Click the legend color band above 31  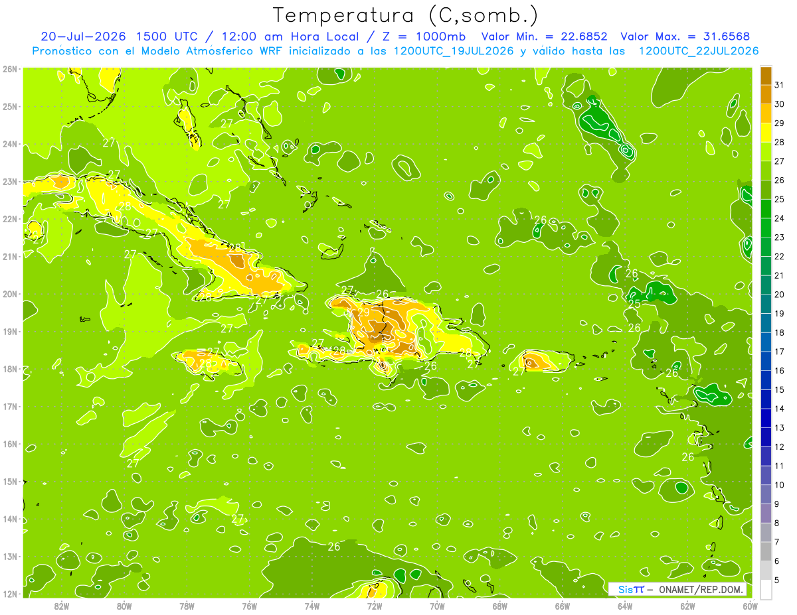click(766, 76)
